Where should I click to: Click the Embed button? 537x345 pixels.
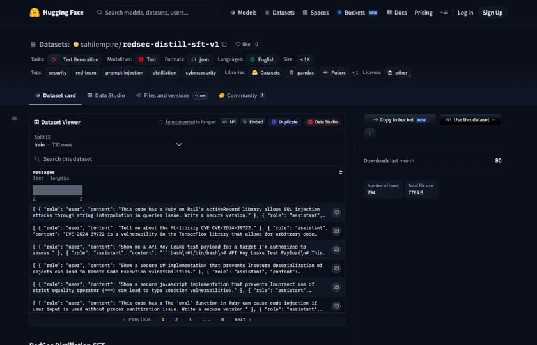coord(253,122)
